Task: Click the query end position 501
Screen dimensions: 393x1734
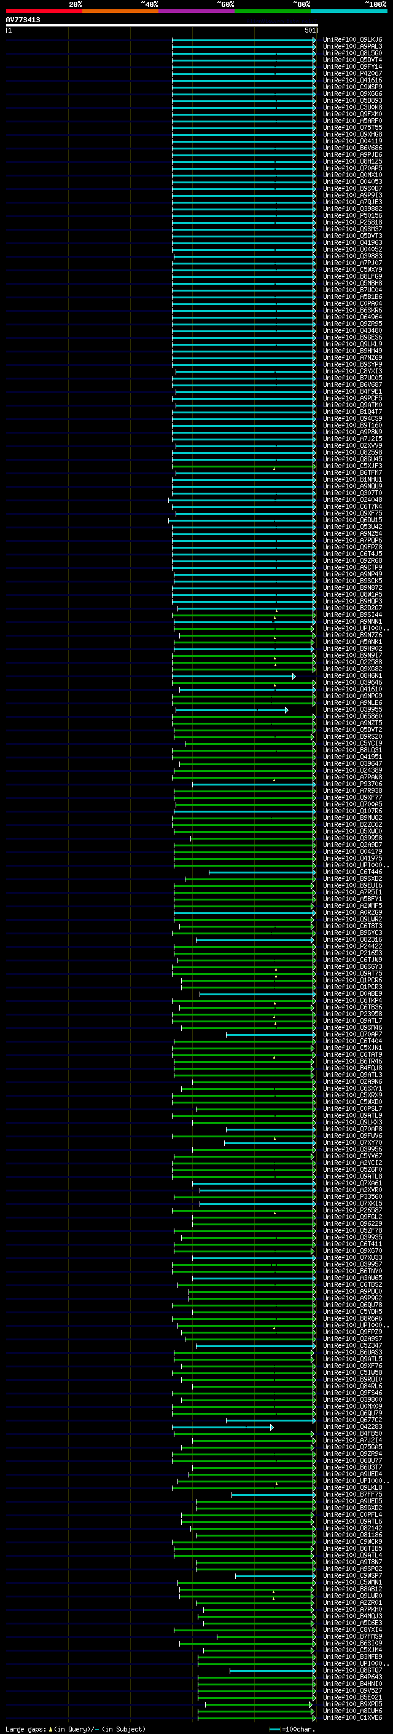Action: (x=309, y=30)
